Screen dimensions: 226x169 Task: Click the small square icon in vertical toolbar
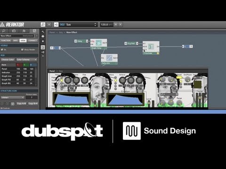43,41
